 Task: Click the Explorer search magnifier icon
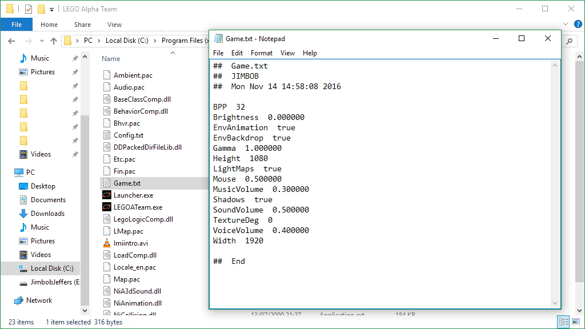570,41
